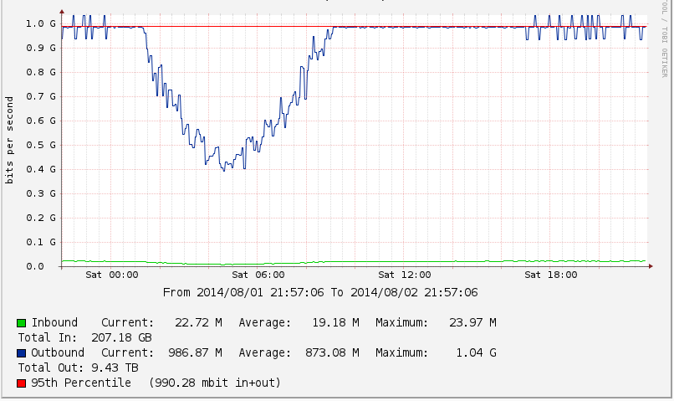Click the 'Total In: 207.18 GB' text
Viewport: 674px width, 401px height.
tap(84, 337)
